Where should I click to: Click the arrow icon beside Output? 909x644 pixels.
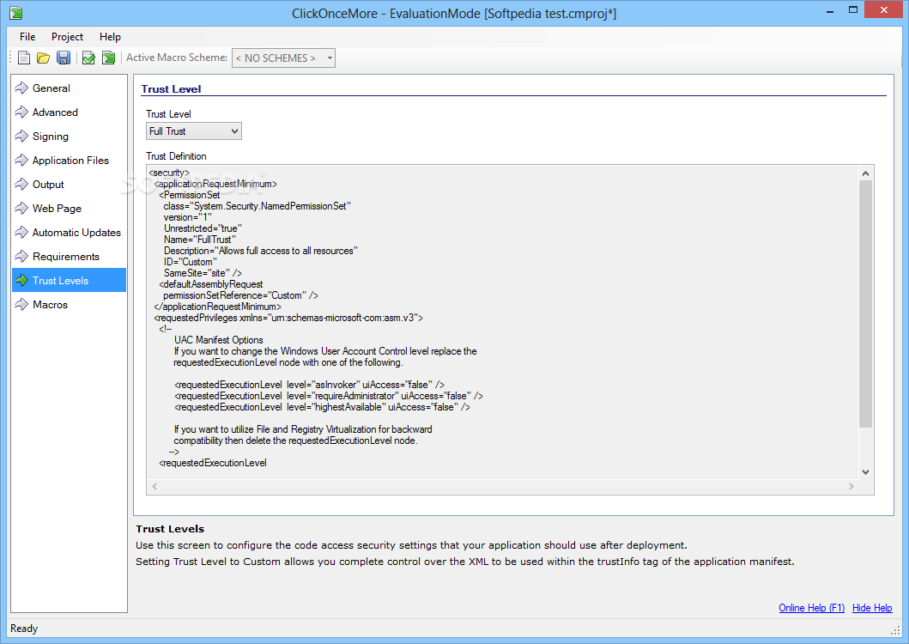pos(21,185)
